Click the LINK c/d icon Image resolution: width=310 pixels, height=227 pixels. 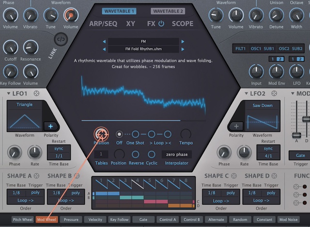[61, 39]
